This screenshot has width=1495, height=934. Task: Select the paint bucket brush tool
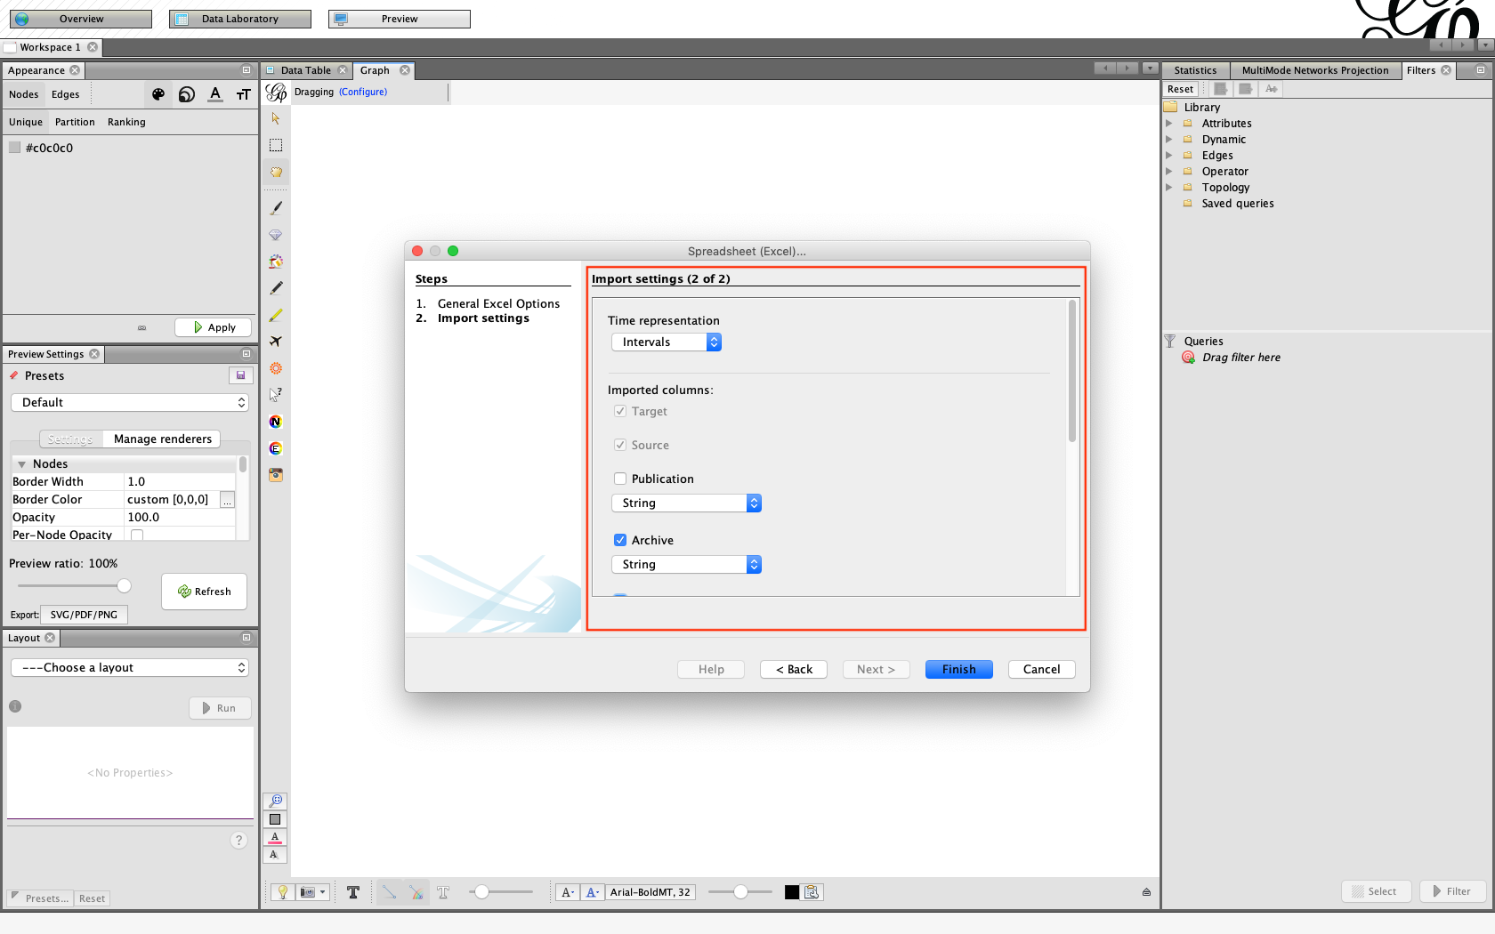pos(276,262)
